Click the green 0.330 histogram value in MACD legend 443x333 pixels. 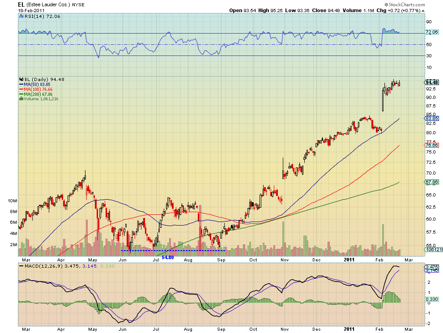pyautogui.click(x=107, y=266)
